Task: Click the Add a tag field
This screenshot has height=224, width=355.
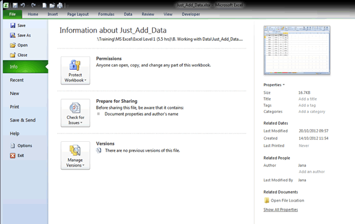Action: coord(307,105)
